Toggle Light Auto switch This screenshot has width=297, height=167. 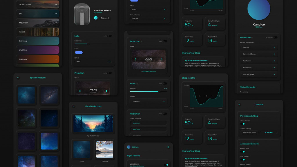click(109, 36)
